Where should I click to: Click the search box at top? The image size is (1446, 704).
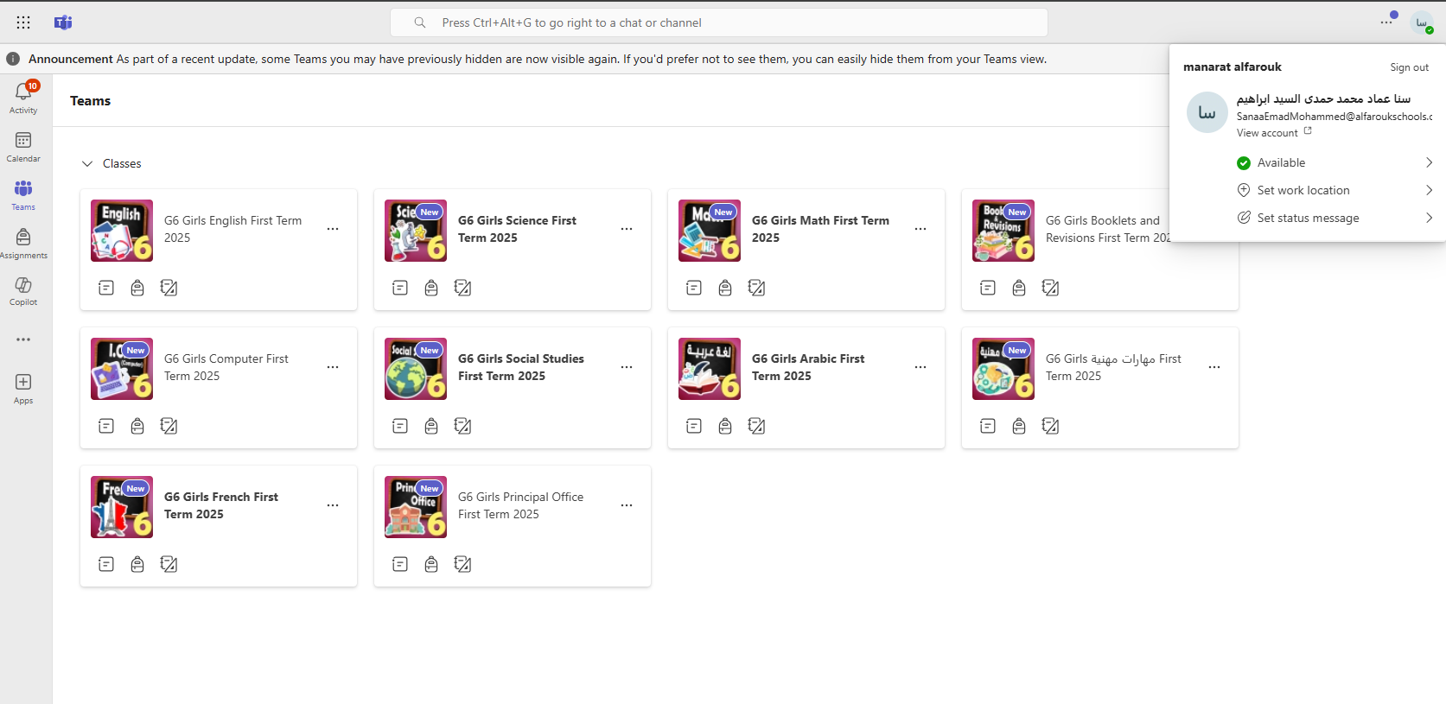pos(718,22)
